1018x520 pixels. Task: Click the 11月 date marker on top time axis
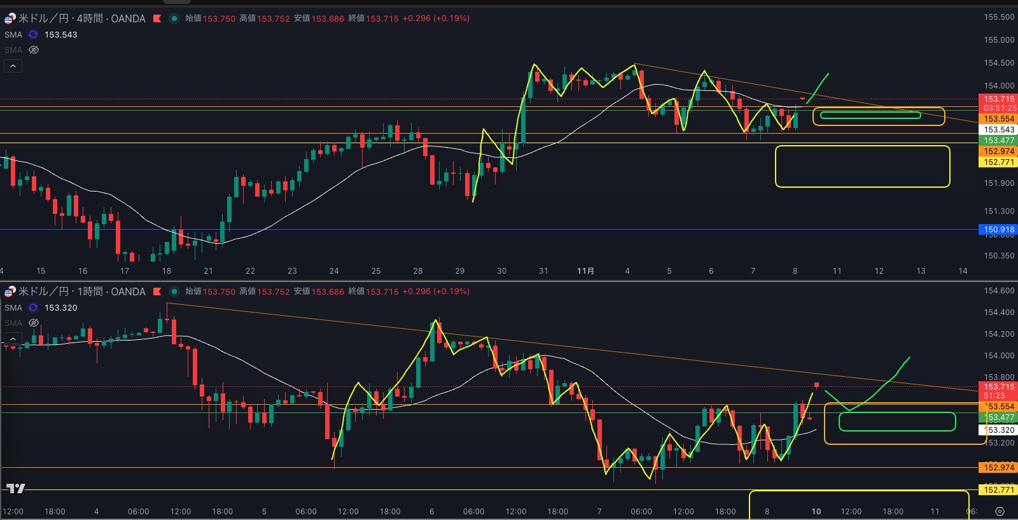click(585, 271)
